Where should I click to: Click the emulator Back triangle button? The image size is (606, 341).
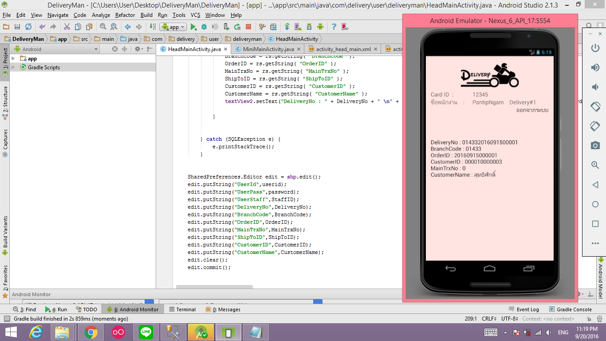pos(595,185)
